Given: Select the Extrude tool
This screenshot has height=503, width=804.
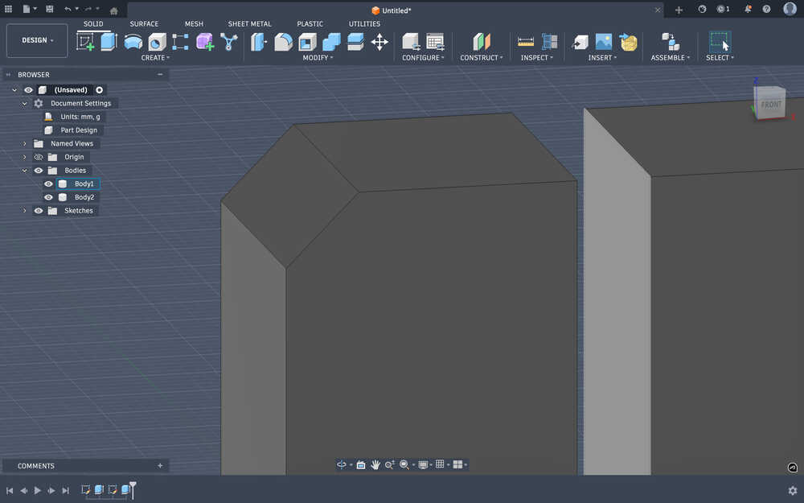Looking at the screenshot, I should [109, 42].
